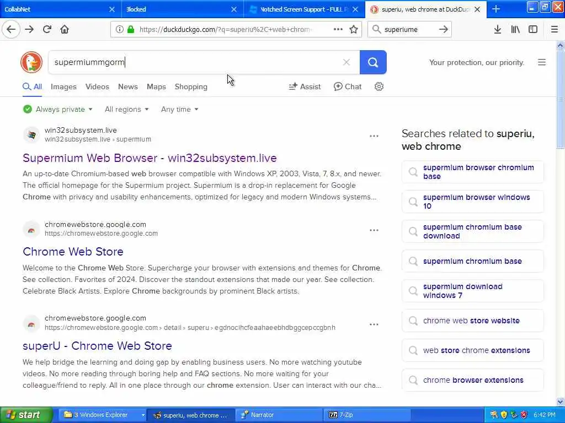
Task: Close the superiu DuckDuckGo tab
Action: [477, 9]
